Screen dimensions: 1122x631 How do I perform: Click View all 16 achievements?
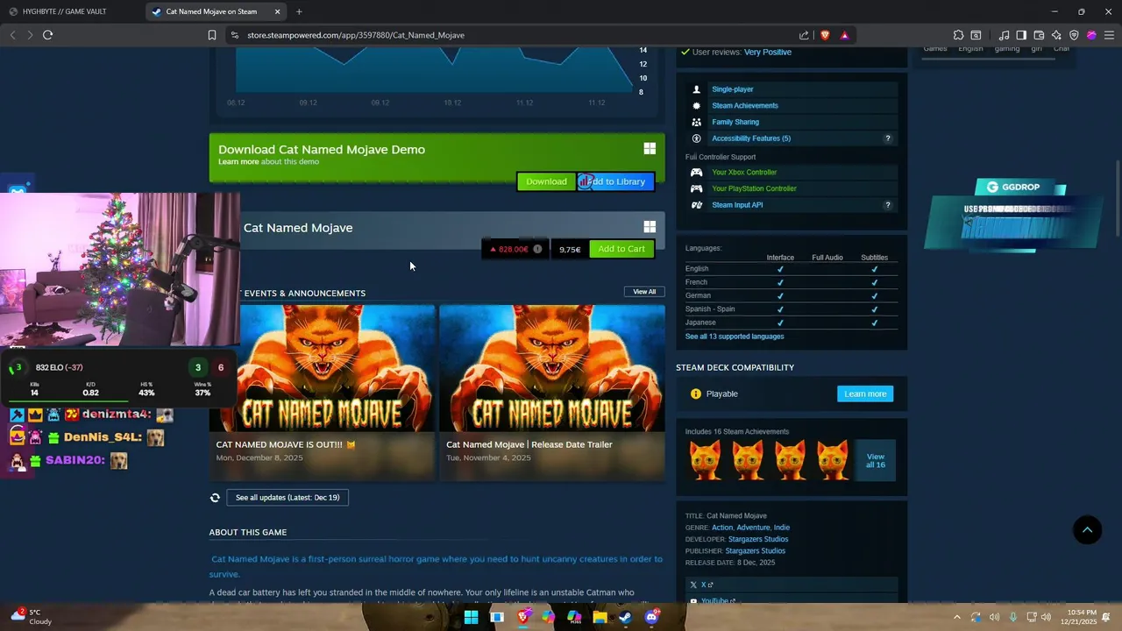pyautogui.click(x=875, y=461)
